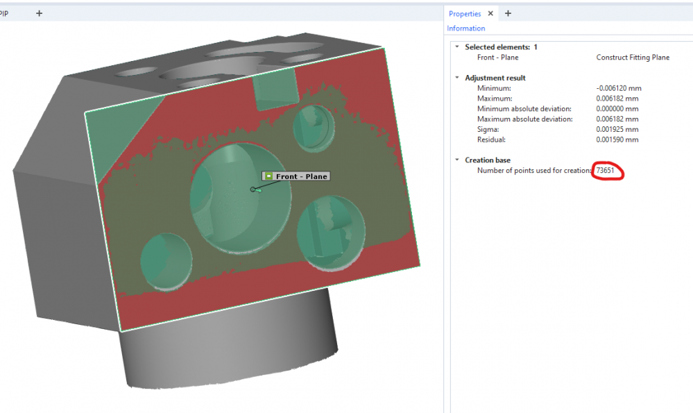Collapse the Adjustment result section
The width and height of the screenshot is (693, 413).
tap(456, 78)
